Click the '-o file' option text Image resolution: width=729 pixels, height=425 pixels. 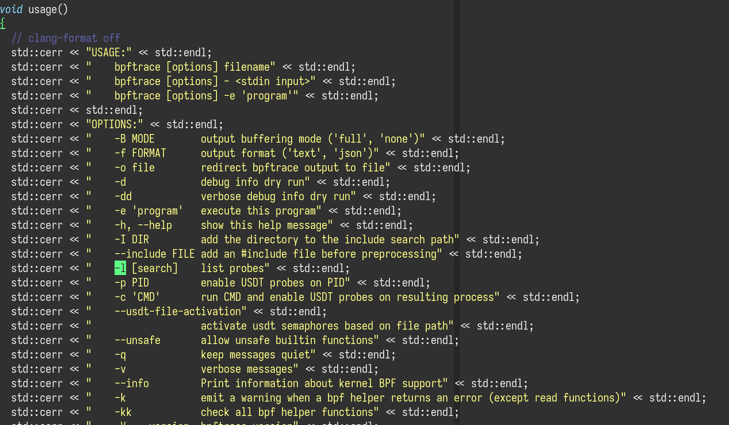click(x=134, y=168)
